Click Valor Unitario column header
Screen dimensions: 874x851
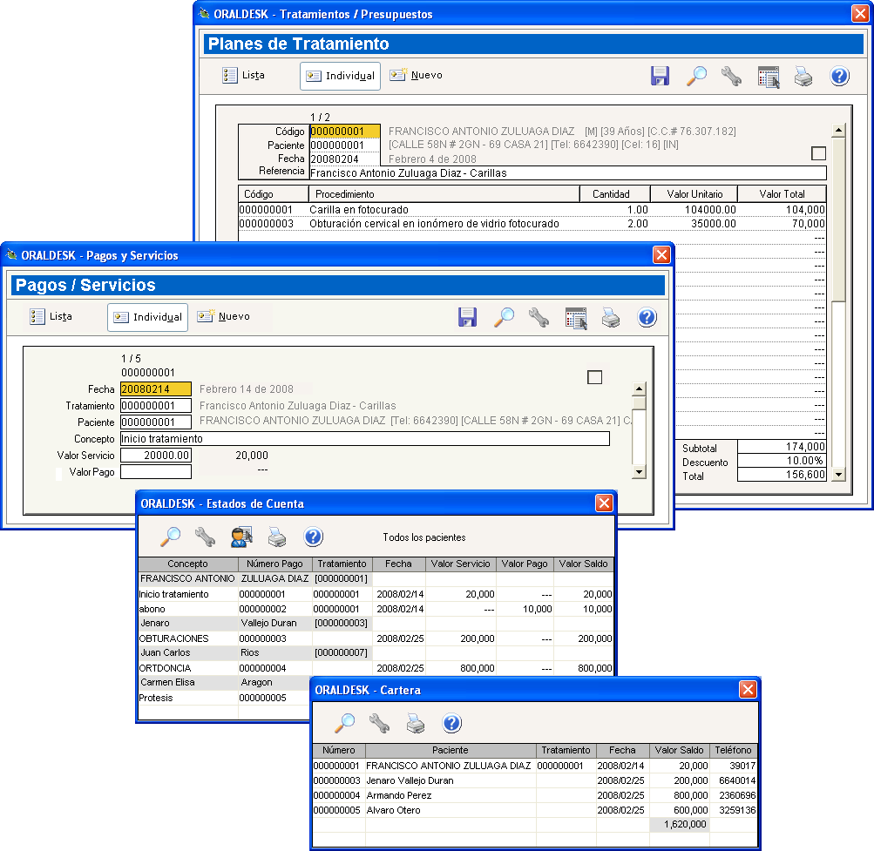694,194
